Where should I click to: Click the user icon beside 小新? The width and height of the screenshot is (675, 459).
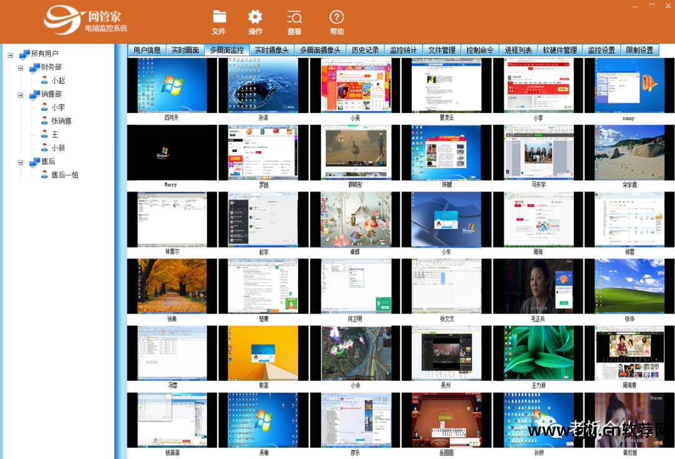pyautogui.click(x=44, y=147)
